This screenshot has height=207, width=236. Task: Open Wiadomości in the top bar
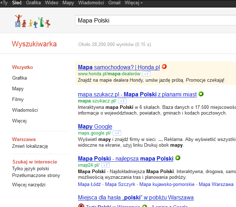coord(91,3)
